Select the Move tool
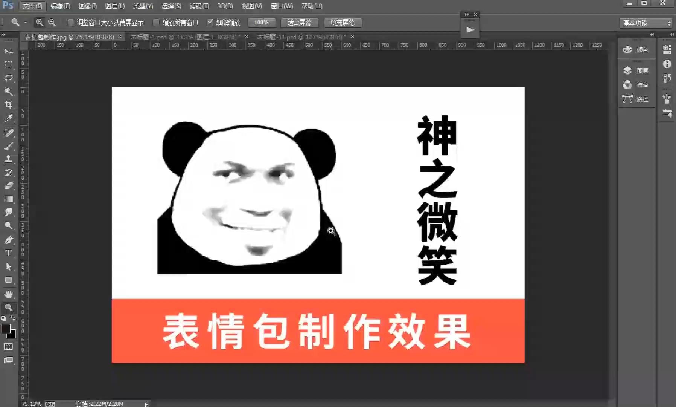Image resolution: width=676 pixels, height=407 pixels. pyautogui.click(x=8, y=51)
